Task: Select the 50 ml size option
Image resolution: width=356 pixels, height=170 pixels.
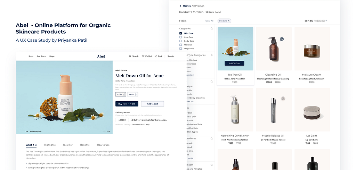Action: (121, 94)
